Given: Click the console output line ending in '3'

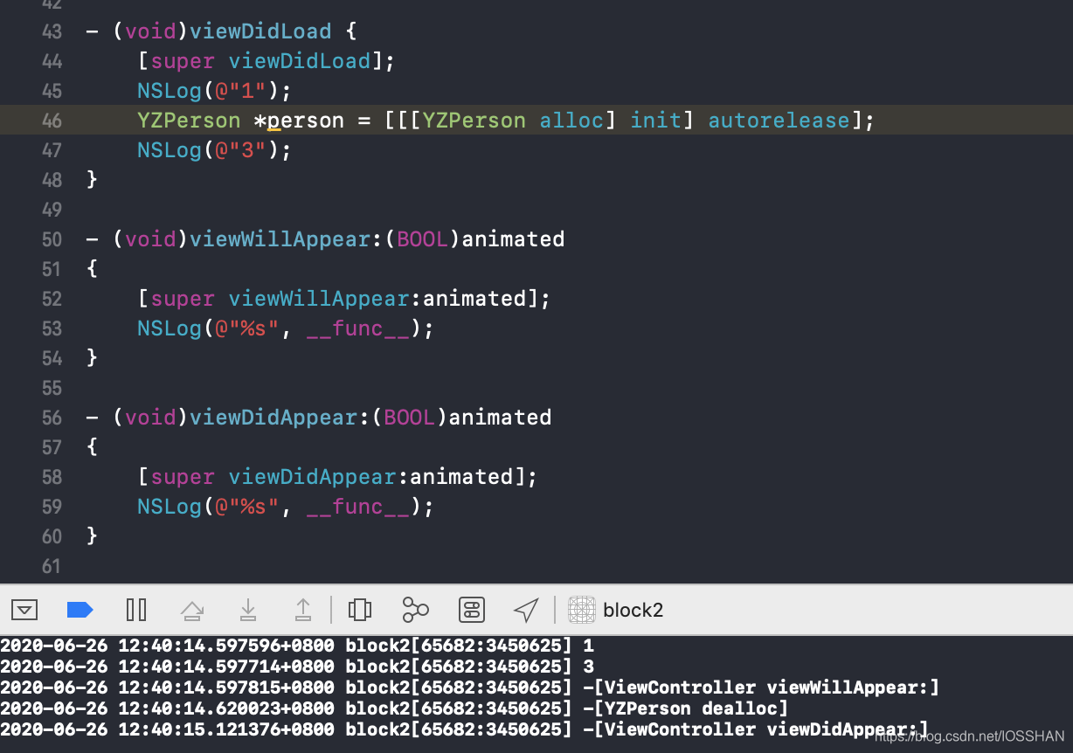Looking at the screenshot, I should (297, 667).
